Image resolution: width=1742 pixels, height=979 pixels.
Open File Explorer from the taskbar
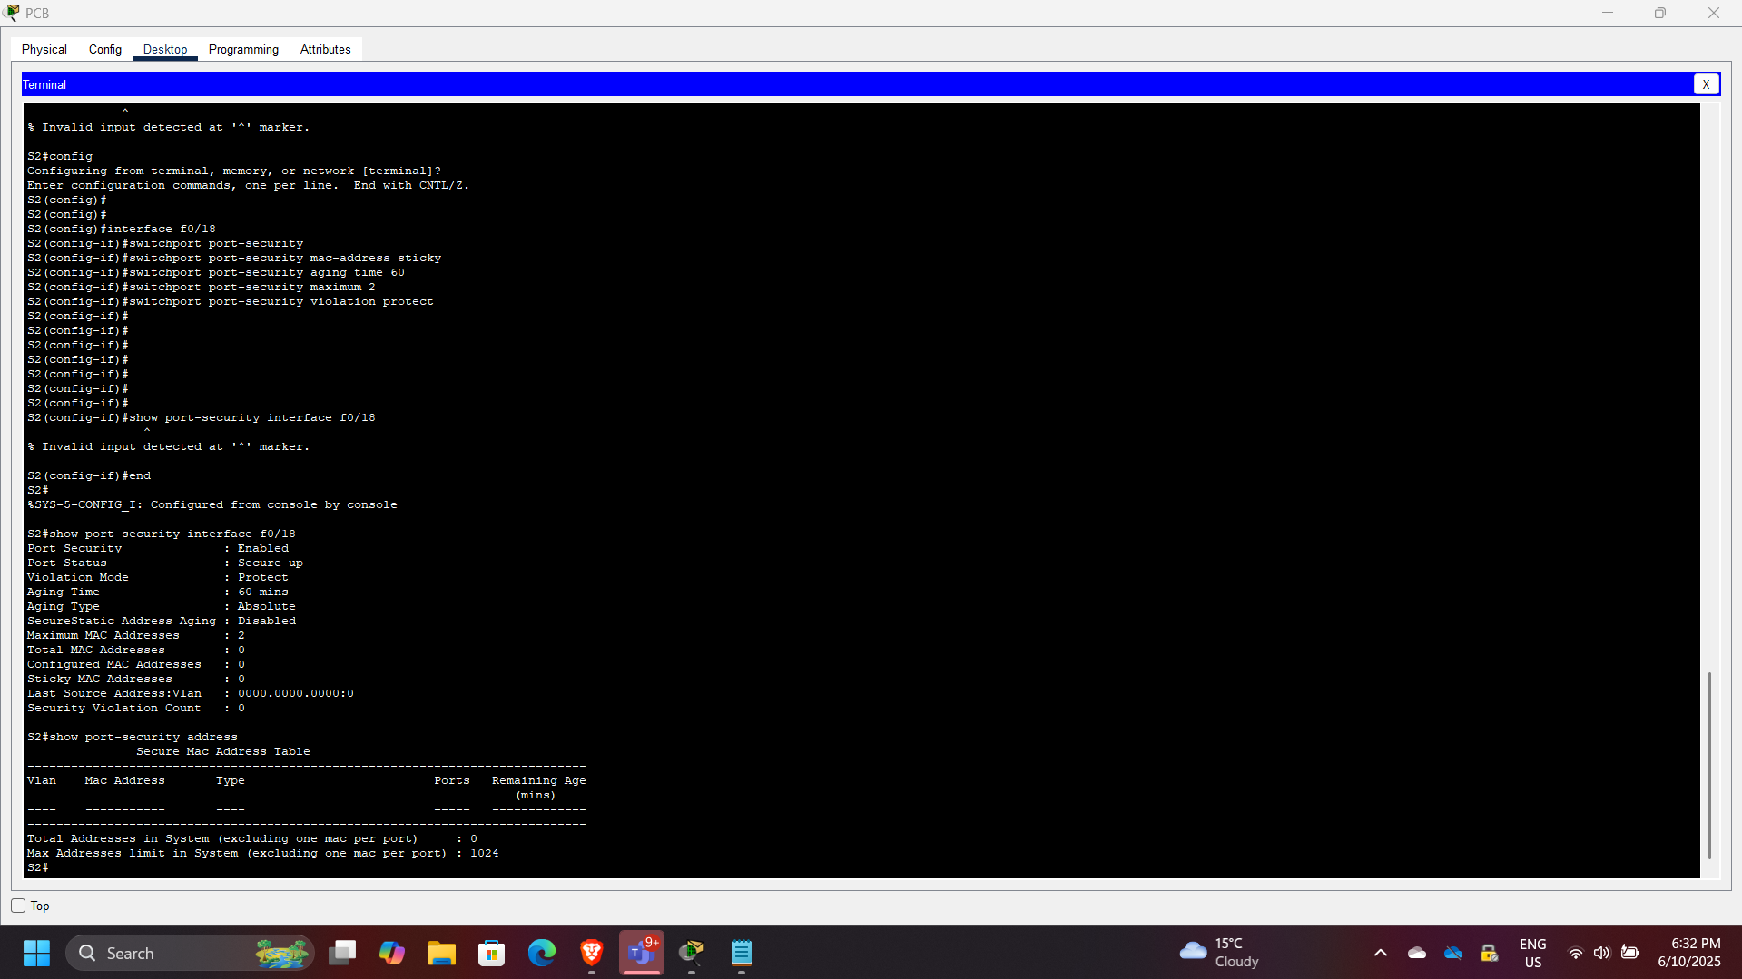[x=442, y=953]
